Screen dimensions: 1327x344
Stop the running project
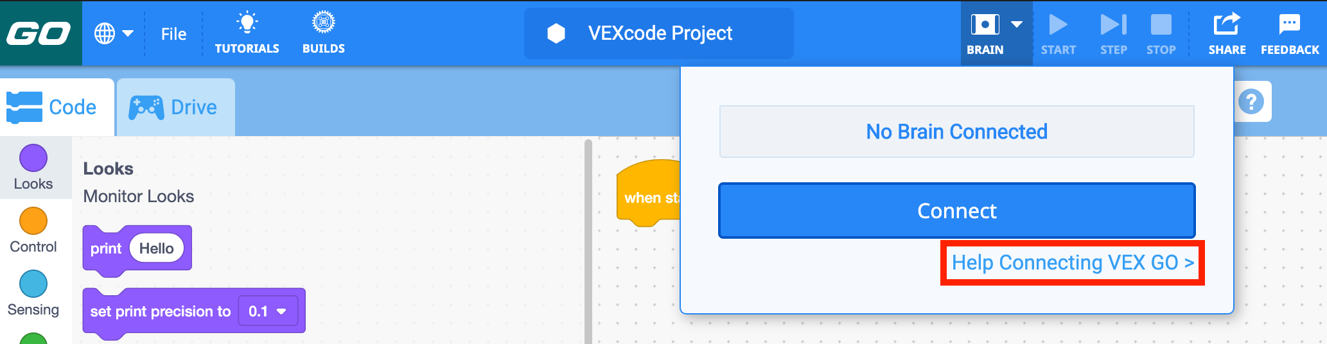click(x=1161, y=34)
